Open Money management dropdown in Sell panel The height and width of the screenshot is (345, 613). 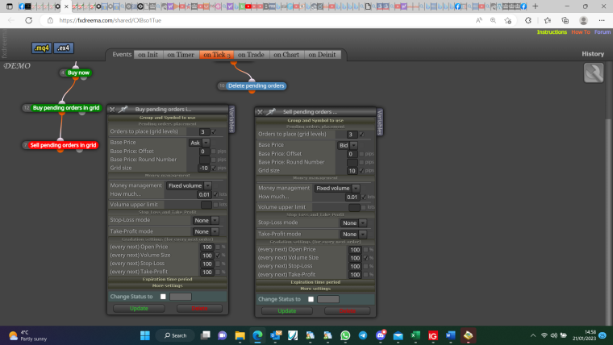[337, 189]
